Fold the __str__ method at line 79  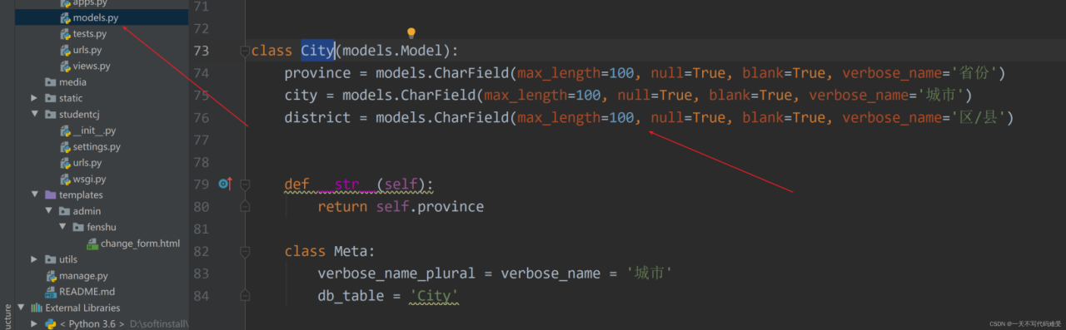click(245, 184)
